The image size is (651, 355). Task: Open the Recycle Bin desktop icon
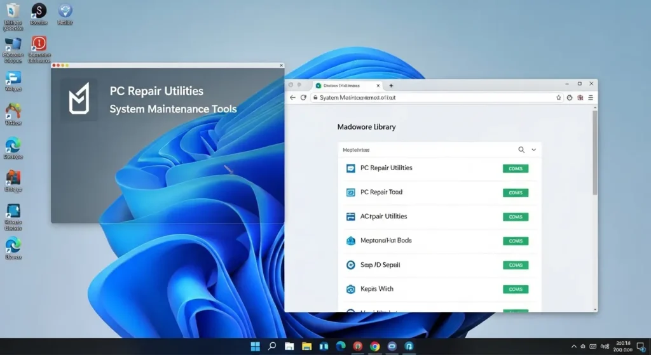pos(13,16)
